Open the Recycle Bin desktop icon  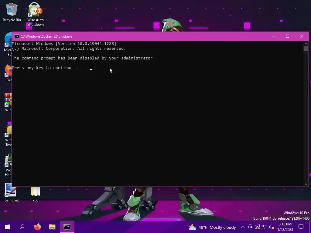click(x=12, y=12)
